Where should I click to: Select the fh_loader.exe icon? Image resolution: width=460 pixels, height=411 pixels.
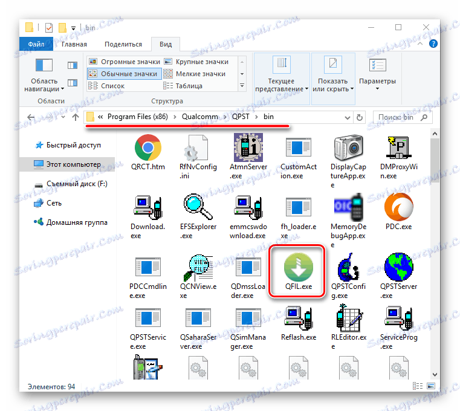coord(299,207)
